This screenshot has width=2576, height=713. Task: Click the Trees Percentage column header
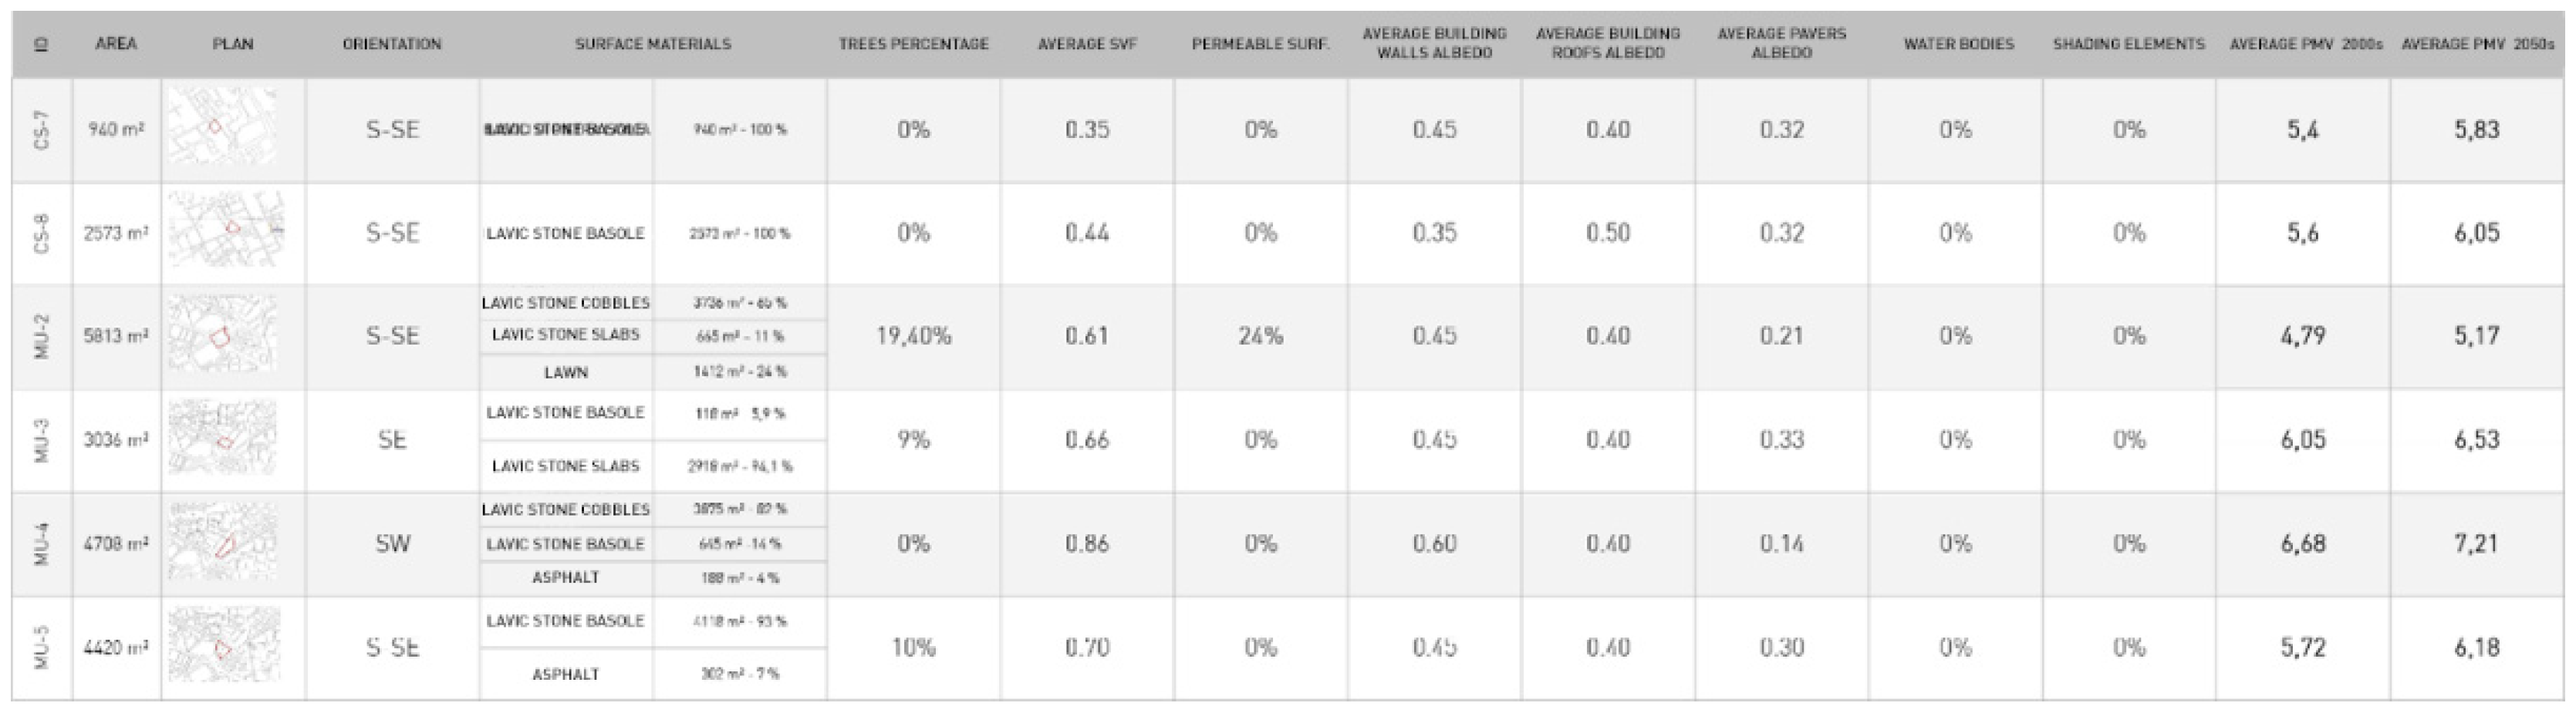[x=913, y=44]
